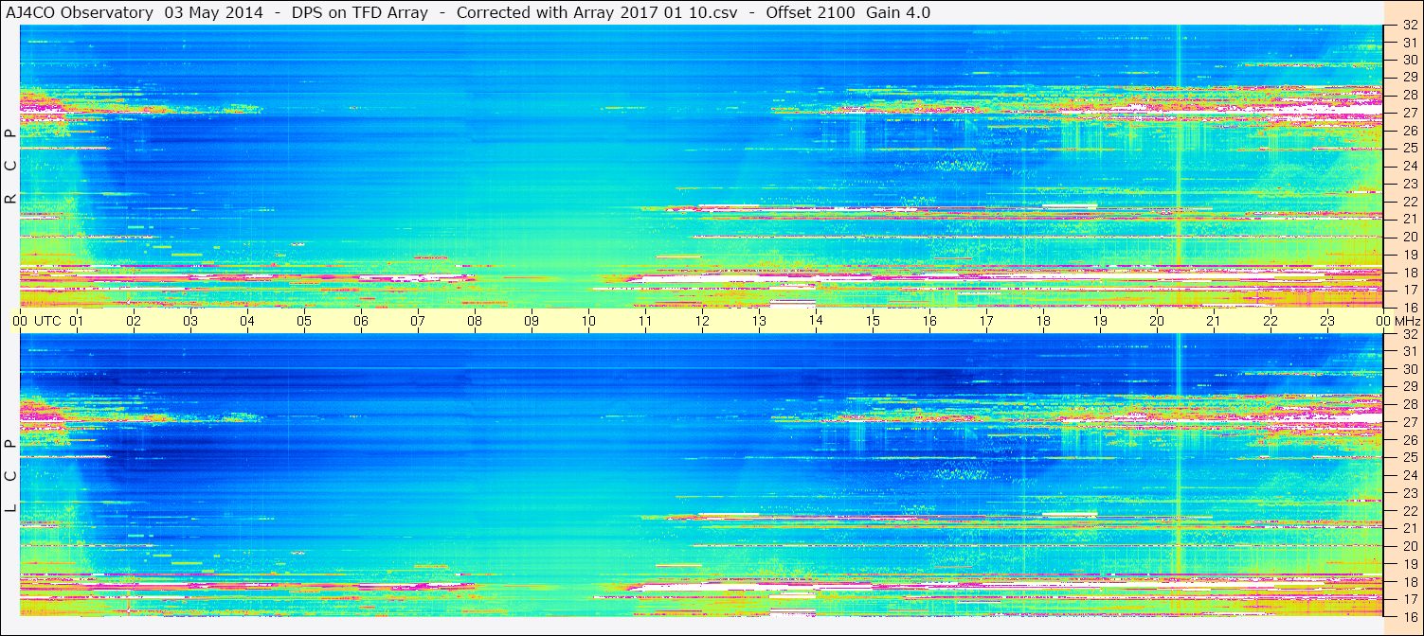The width and height of the screenshot is (1424, 636).
Task: Click the 20 MHz tick on upper panel scale
Action: 1409,237
